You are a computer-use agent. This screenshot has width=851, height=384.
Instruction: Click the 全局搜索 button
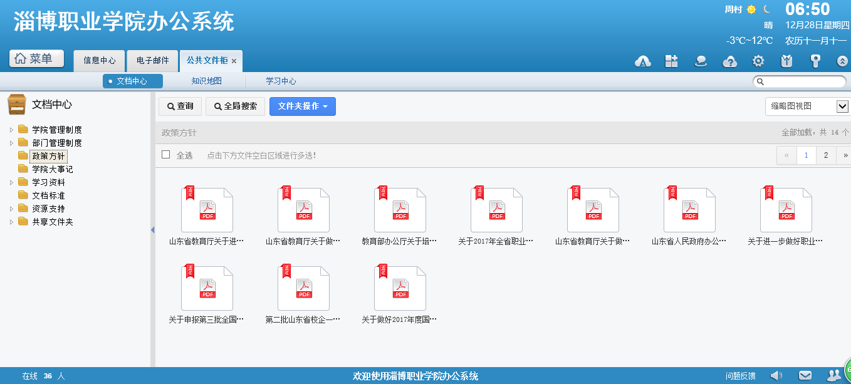tap(236, 106)
